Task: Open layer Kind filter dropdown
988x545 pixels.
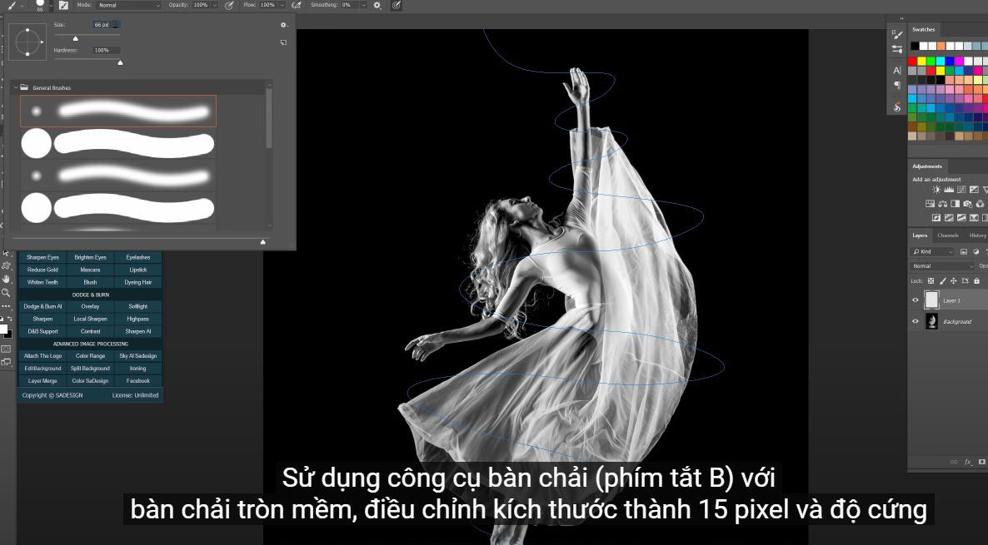Action: 933,251
